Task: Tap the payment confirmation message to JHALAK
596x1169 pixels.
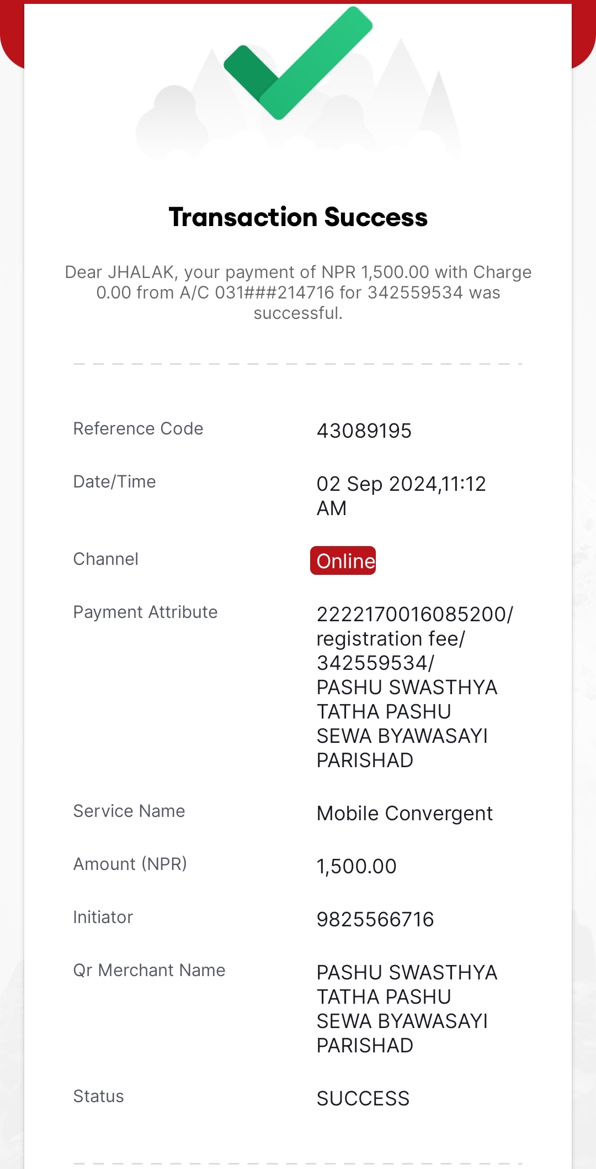Action: [298, 292]
